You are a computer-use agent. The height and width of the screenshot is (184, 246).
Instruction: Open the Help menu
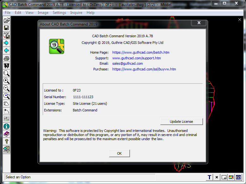pos(90,13)
